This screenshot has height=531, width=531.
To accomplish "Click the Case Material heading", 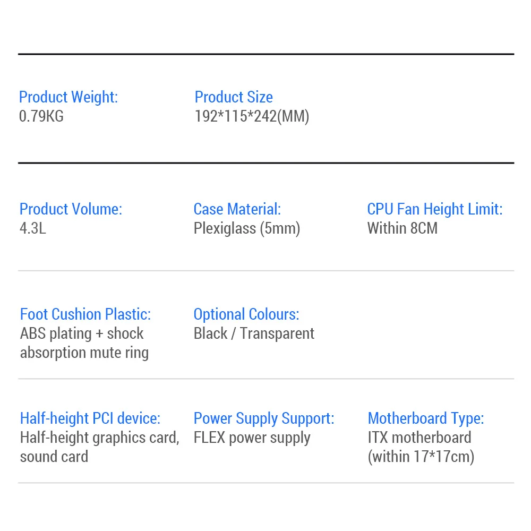I will (x=237, y=209).
